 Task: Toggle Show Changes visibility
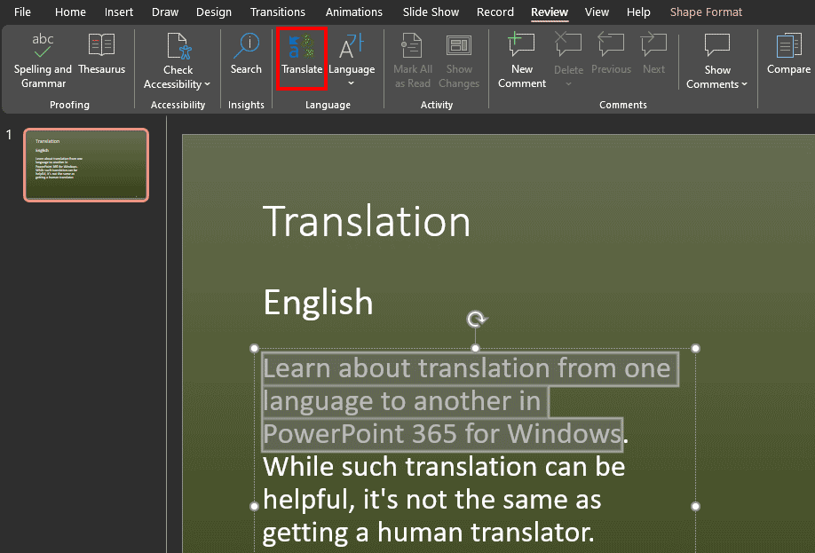(x=459, y=59)
